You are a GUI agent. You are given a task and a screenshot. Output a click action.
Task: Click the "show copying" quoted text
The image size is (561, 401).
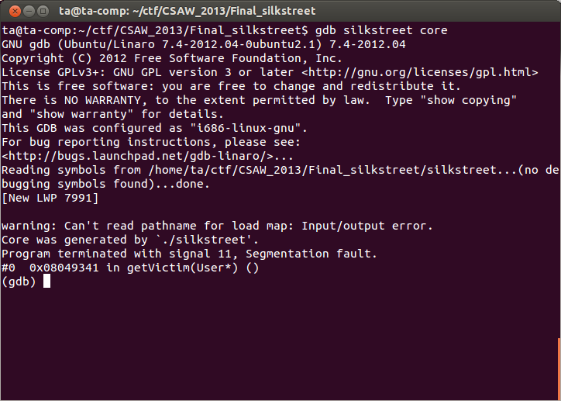tap(468, 100)
